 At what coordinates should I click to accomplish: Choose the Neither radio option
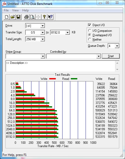pos(90,39)
